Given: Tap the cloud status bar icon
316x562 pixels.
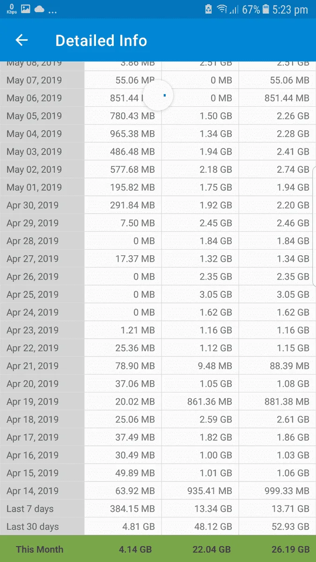Looking at the screenshot, I should (39, 9).
